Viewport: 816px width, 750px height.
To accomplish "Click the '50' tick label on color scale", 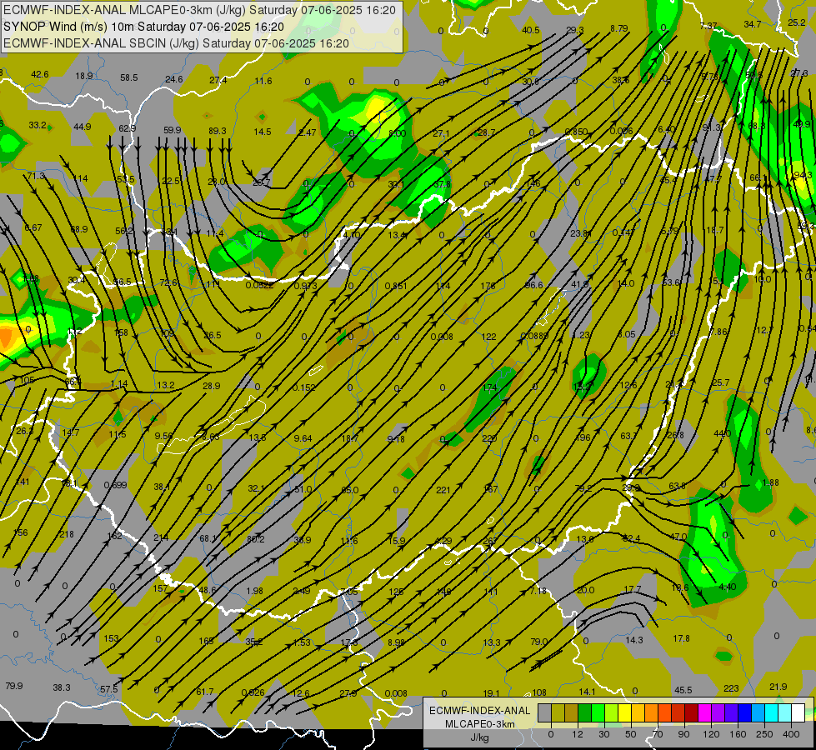I will click(x=631, y=734).
